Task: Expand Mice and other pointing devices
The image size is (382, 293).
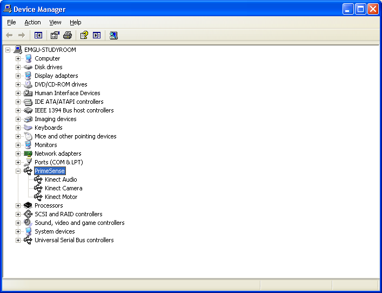Action: pos(18,137)
